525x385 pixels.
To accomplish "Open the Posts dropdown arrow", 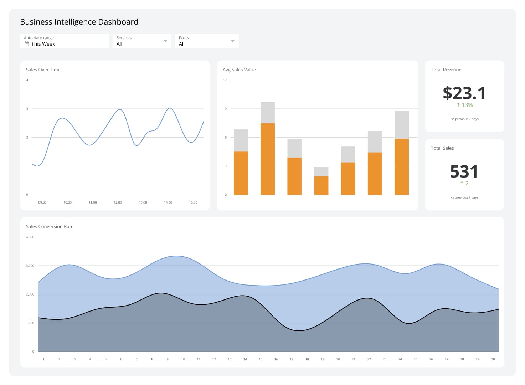I will pyautogui.click(x=232, y=41).
